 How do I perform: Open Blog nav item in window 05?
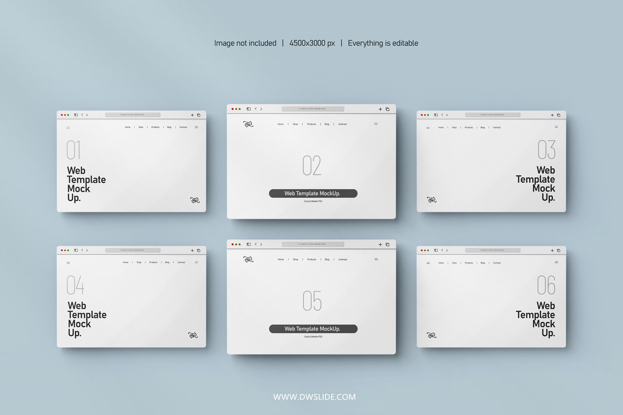coord(327,260)
